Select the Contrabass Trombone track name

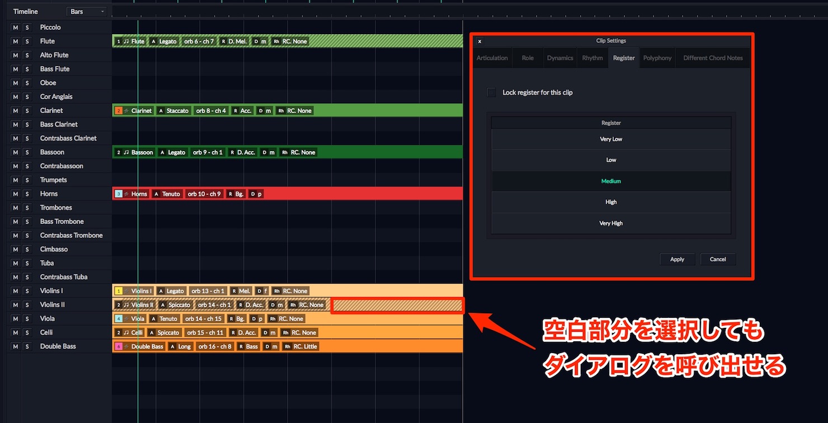[72, 236]
